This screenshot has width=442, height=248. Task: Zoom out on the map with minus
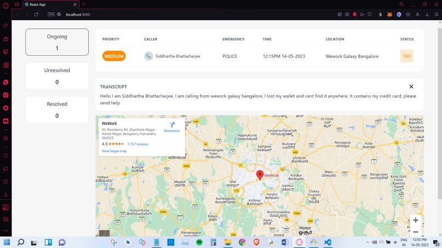tap(416, 232)
